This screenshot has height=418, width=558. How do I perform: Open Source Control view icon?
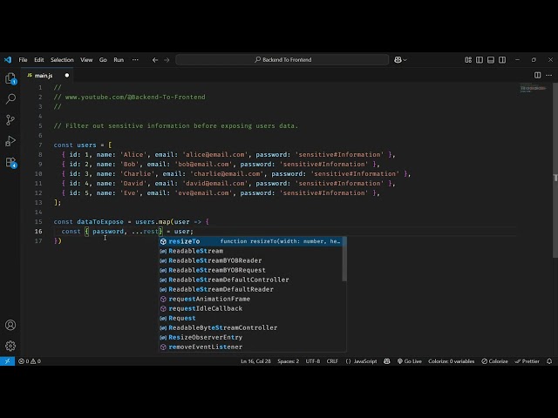tap(10, 120)
